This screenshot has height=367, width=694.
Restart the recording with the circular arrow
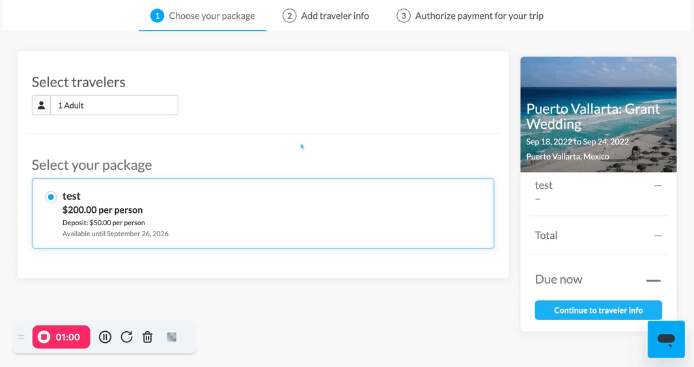tap(126, 337)
